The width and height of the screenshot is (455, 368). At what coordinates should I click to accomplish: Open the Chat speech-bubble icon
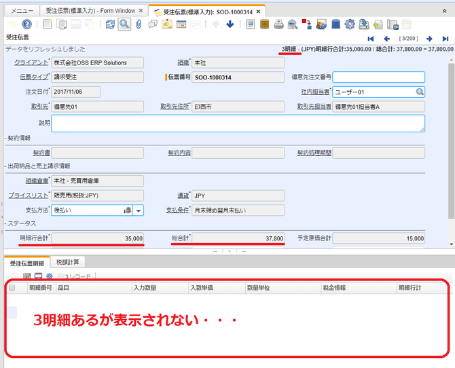click(153, 24)
